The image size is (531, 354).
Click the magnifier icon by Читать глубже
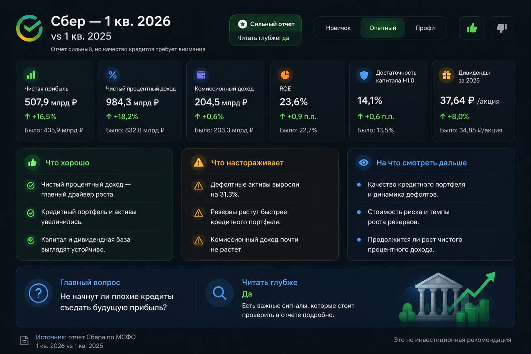point(219,293)
